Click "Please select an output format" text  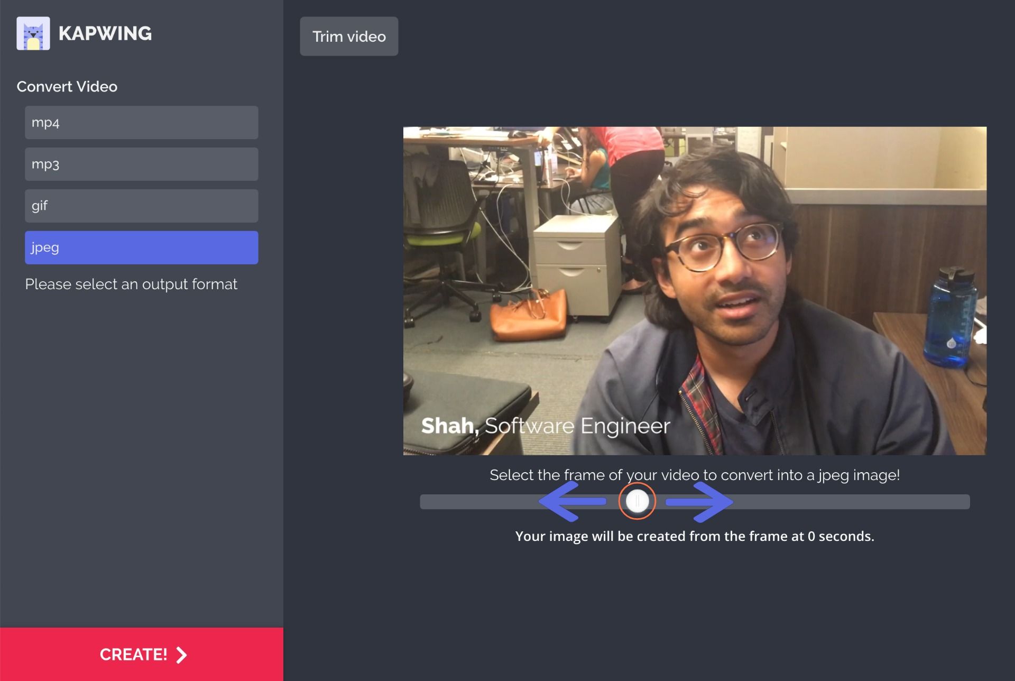[131, 284]
